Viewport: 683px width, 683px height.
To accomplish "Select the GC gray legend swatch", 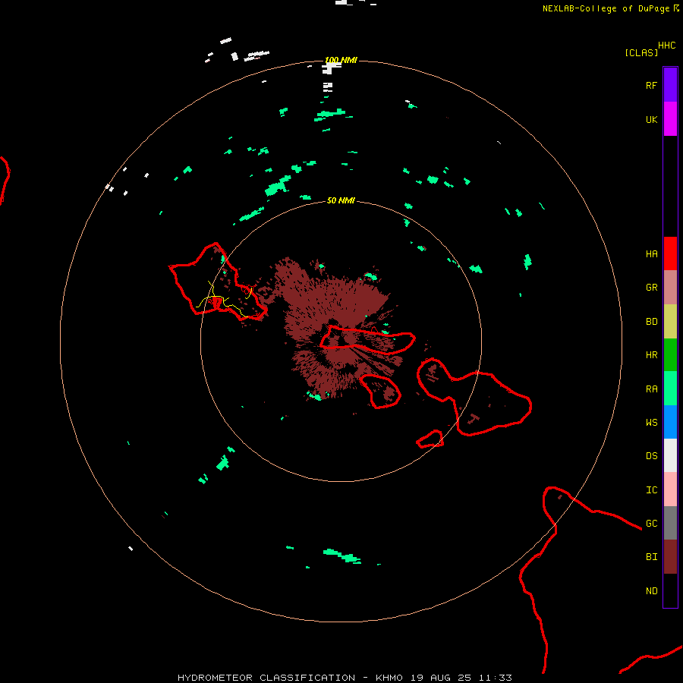I will coord(670,523).
